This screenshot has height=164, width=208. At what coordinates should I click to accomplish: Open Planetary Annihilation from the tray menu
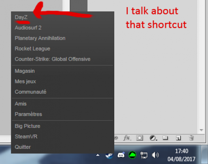(40, 38)
